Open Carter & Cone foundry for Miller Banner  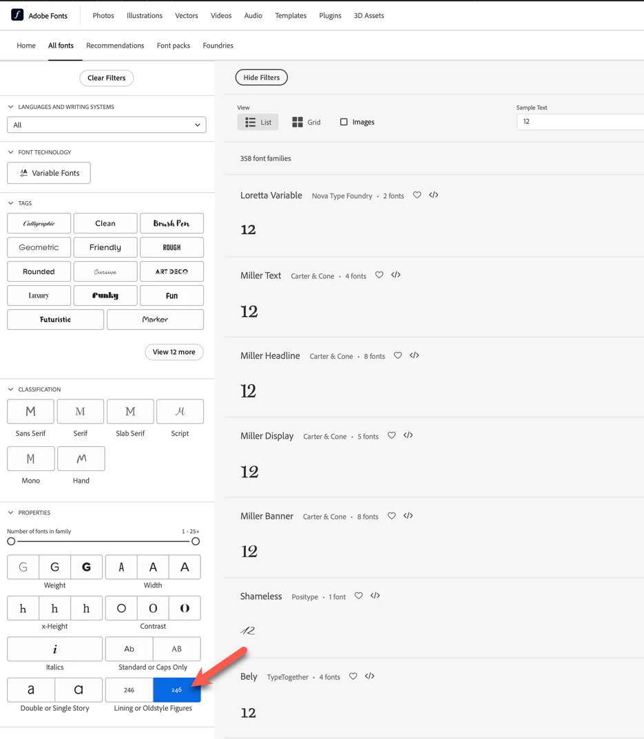324,517
